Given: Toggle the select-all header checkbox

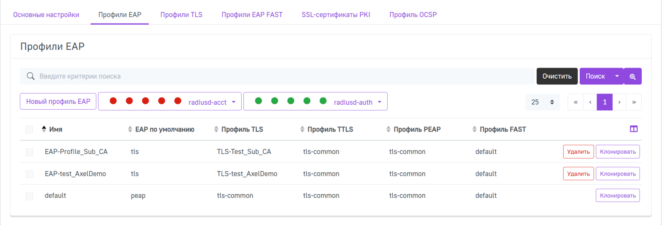Looking at the screenshot, I should pos(29,130).
